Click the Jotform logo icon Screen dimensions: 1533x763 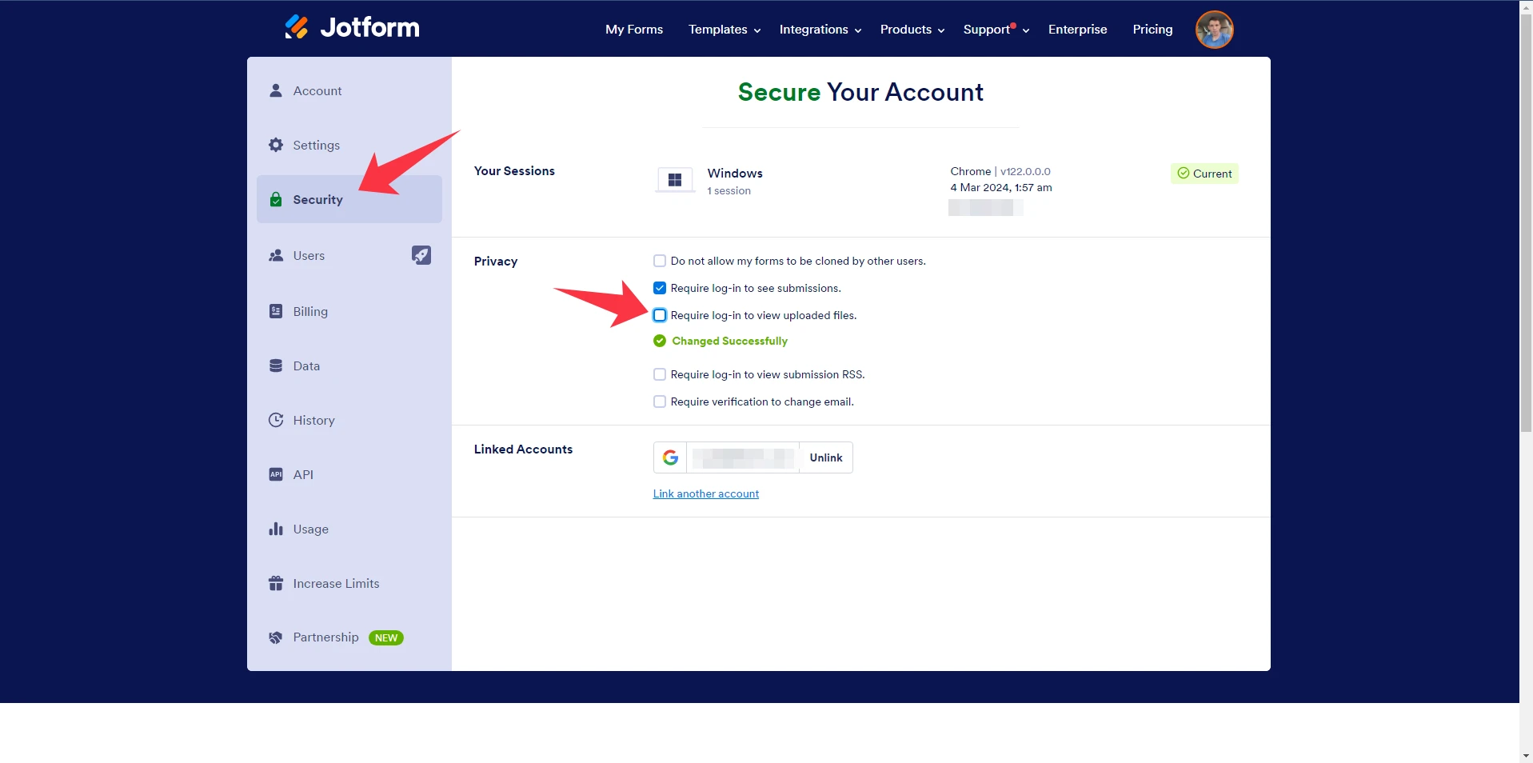coord(297,27)
